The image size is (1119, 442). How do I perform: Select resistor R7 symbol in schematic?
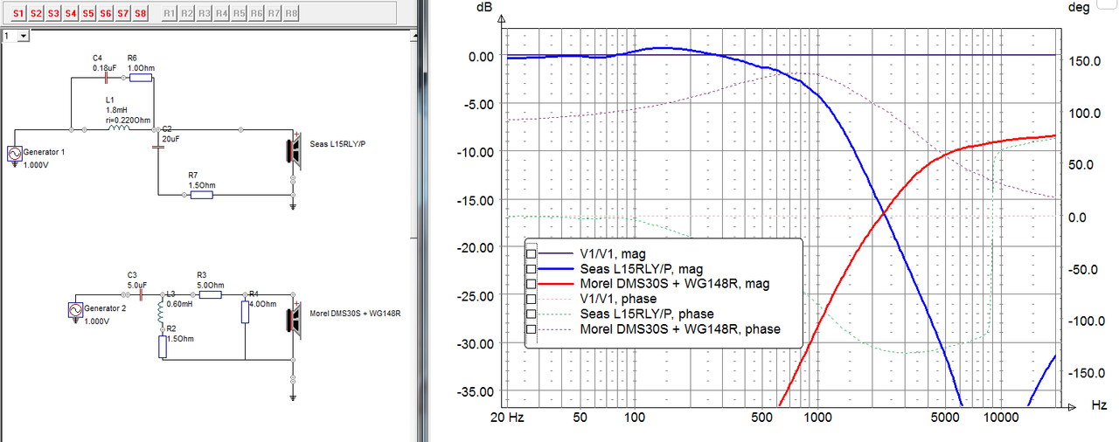click(201, 195)
